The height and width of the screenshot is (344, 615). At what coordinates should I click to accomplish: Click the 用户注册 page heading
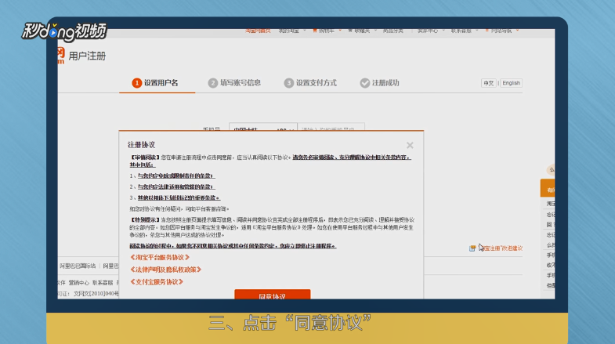(x=87, y=56)
